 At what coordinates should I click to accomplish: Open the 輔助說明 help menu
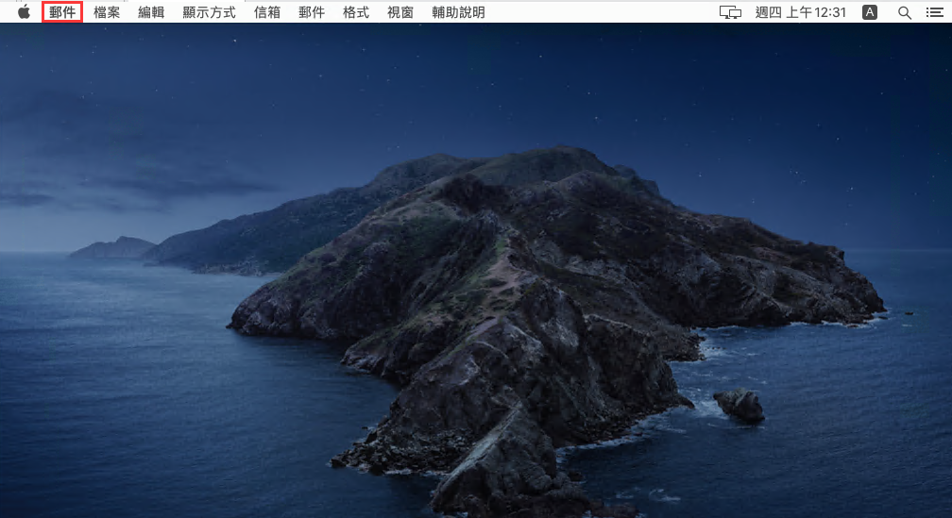(x=458, y=12)
